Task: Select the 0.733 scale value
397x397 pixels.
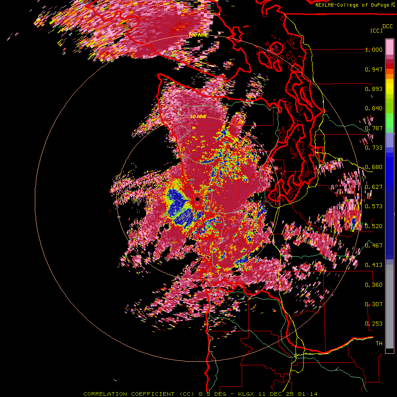Action: pos(374,148)
